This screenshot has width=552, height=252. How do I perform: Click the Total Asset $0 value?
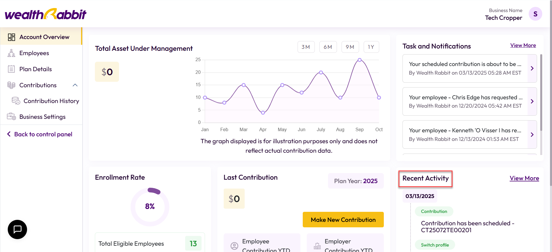(107, 72)
